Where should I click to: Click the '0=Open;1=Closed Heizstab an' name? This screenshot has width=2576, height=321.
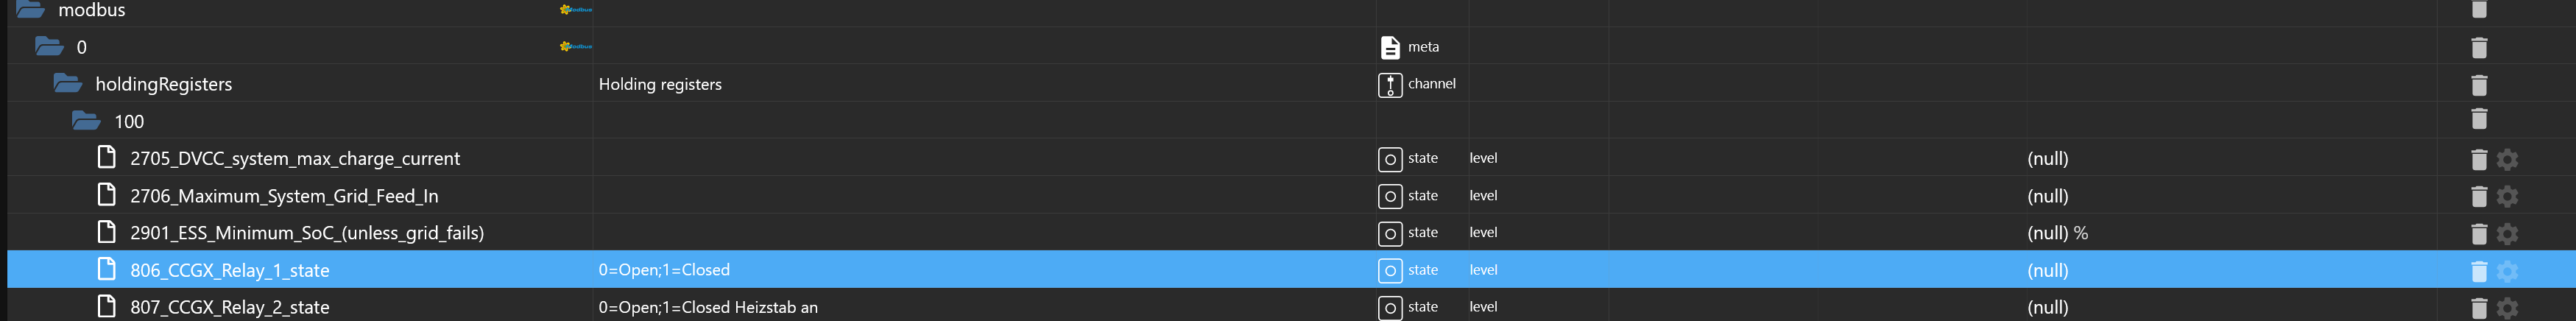pyautogui.click(x=707, y=307)
